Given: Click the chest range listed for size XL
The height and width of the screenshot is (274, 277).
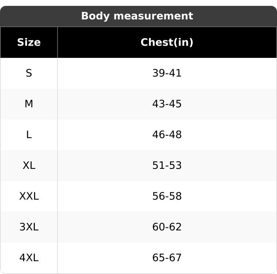Looking at the screenshot, I should (167, 166).
